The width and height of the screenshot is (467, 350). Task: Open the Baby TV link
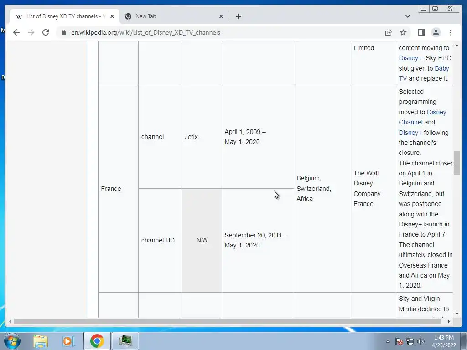(424, 73)
